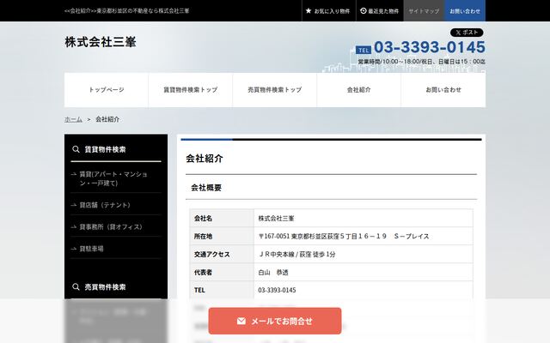This screenshot has height=343, width=550.
Task: Click arrow icon beside 貸駐車場
Action: point(74,249)
